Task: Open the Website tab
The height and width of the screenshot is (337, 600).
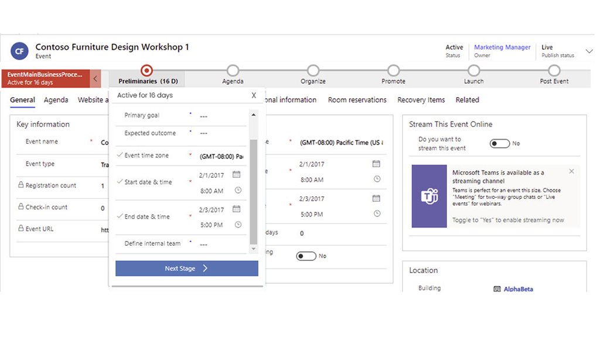Action: pyautogui.click(x=93, y=100)
